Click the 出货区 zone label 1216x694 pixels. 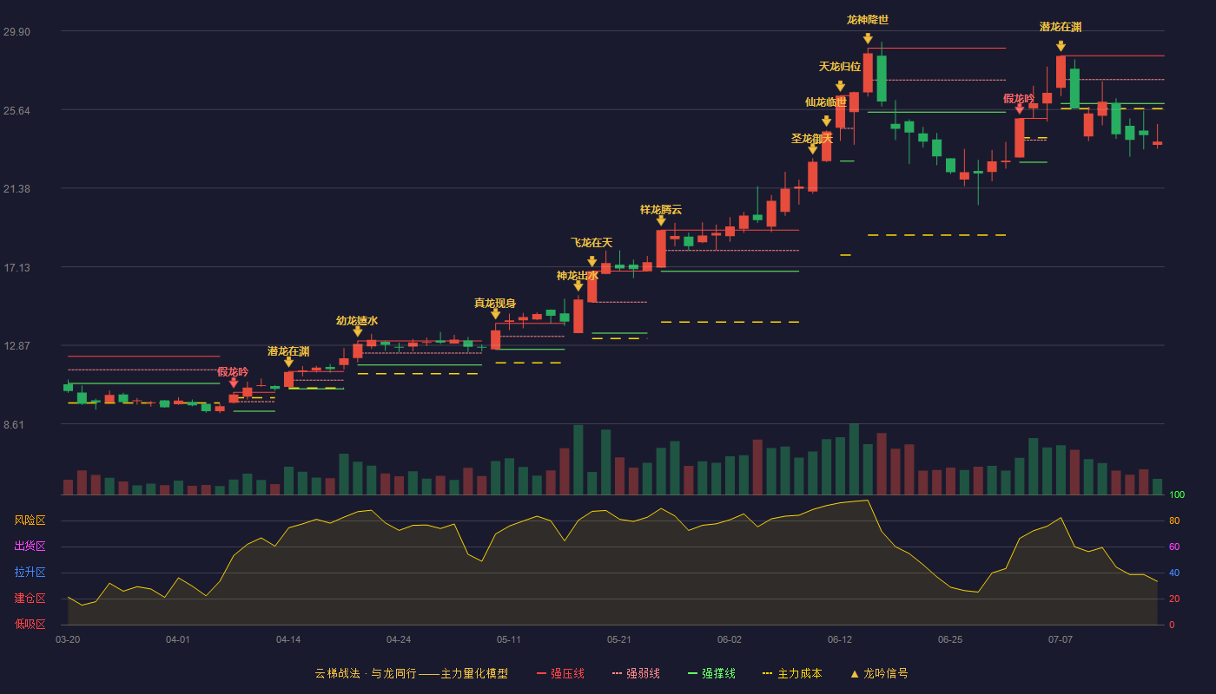click(30, 547)
